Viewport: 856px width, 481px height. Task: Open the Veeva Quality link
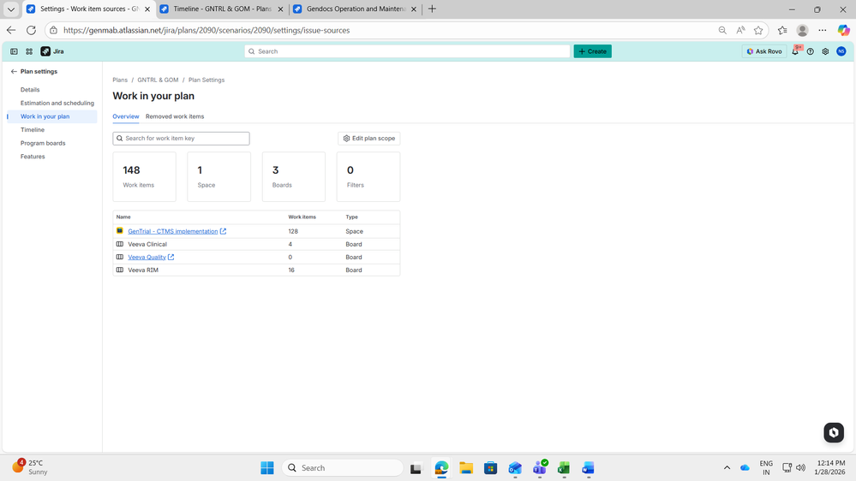[x=147, y=257]
